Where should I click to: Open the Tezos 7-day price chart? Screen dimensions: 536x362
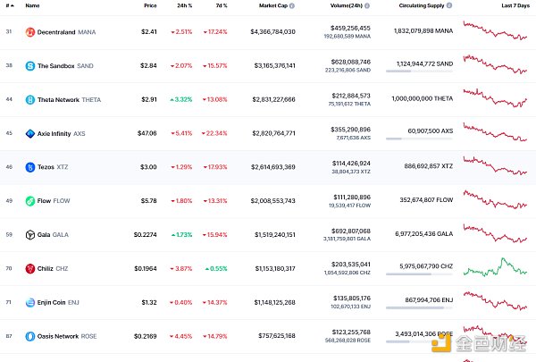click(495, 165)
